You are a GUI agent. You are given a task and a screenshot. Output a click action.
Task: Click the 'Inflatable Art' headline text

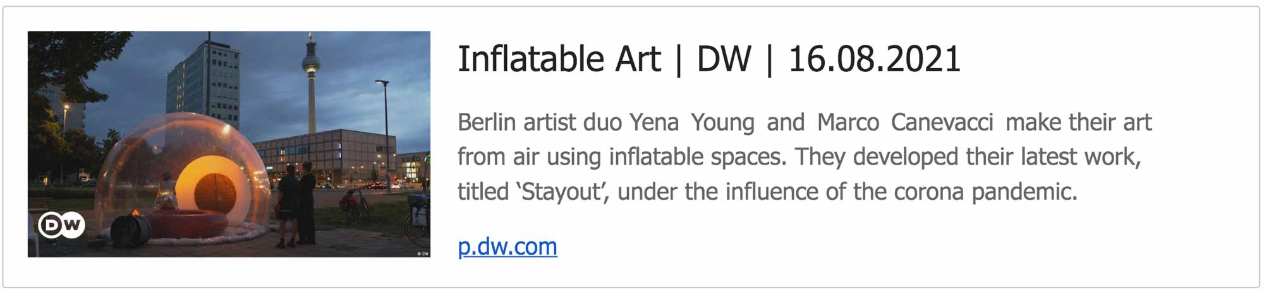(559, 59)
